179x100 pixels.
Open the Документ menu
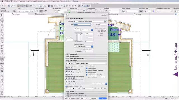tap(47, 1)
